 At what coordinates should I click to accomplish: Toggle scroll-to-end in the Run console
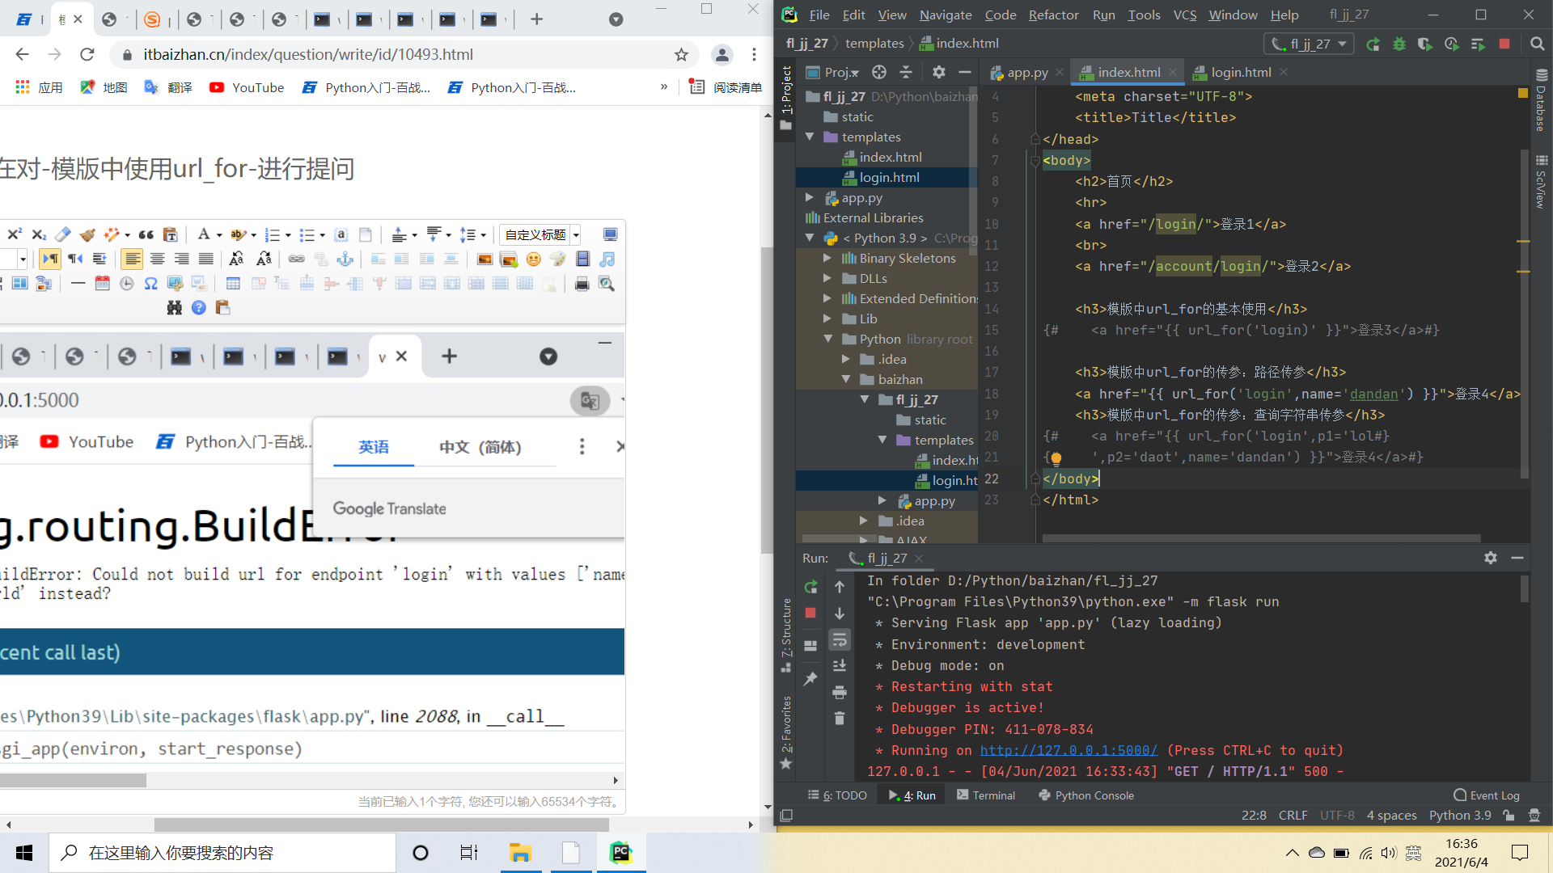(840, 666)
